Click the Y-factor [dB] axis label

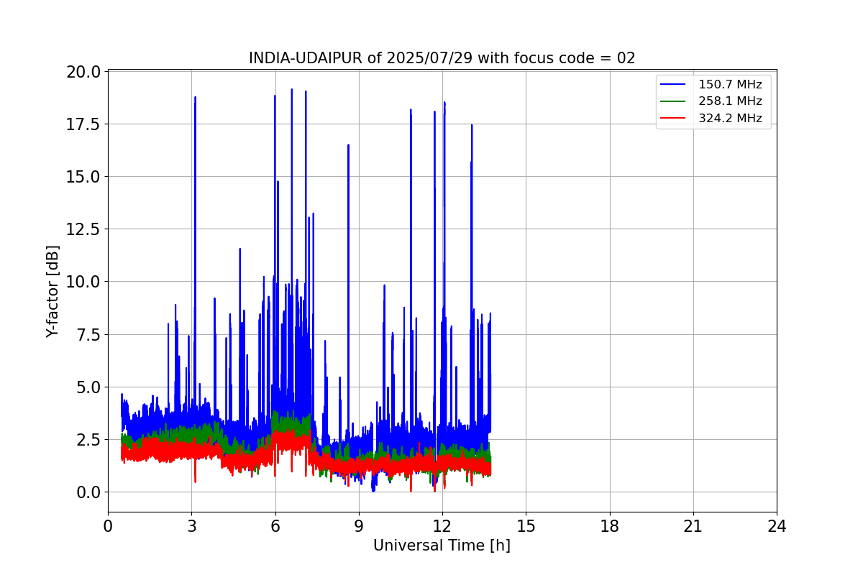coord(52,291)
